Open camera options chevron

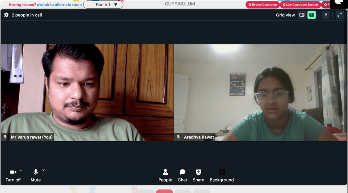21,170
